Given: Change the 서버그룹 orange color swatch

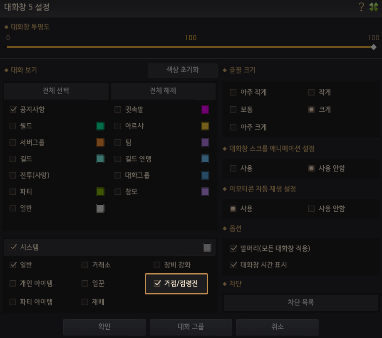Looking at the screenshot, I should 100,142.
